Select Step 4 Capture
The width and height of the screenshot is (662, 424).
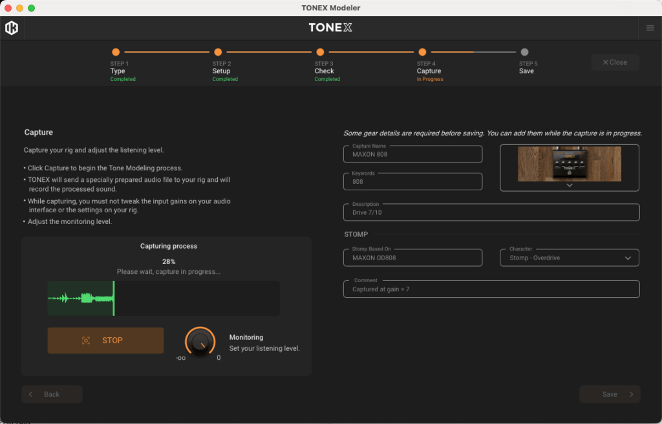(430, 71)
